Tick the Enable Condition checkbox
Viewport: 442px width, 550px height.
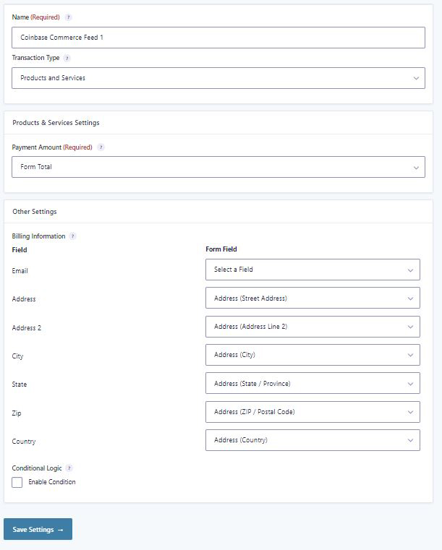click(x=17, y=482)
